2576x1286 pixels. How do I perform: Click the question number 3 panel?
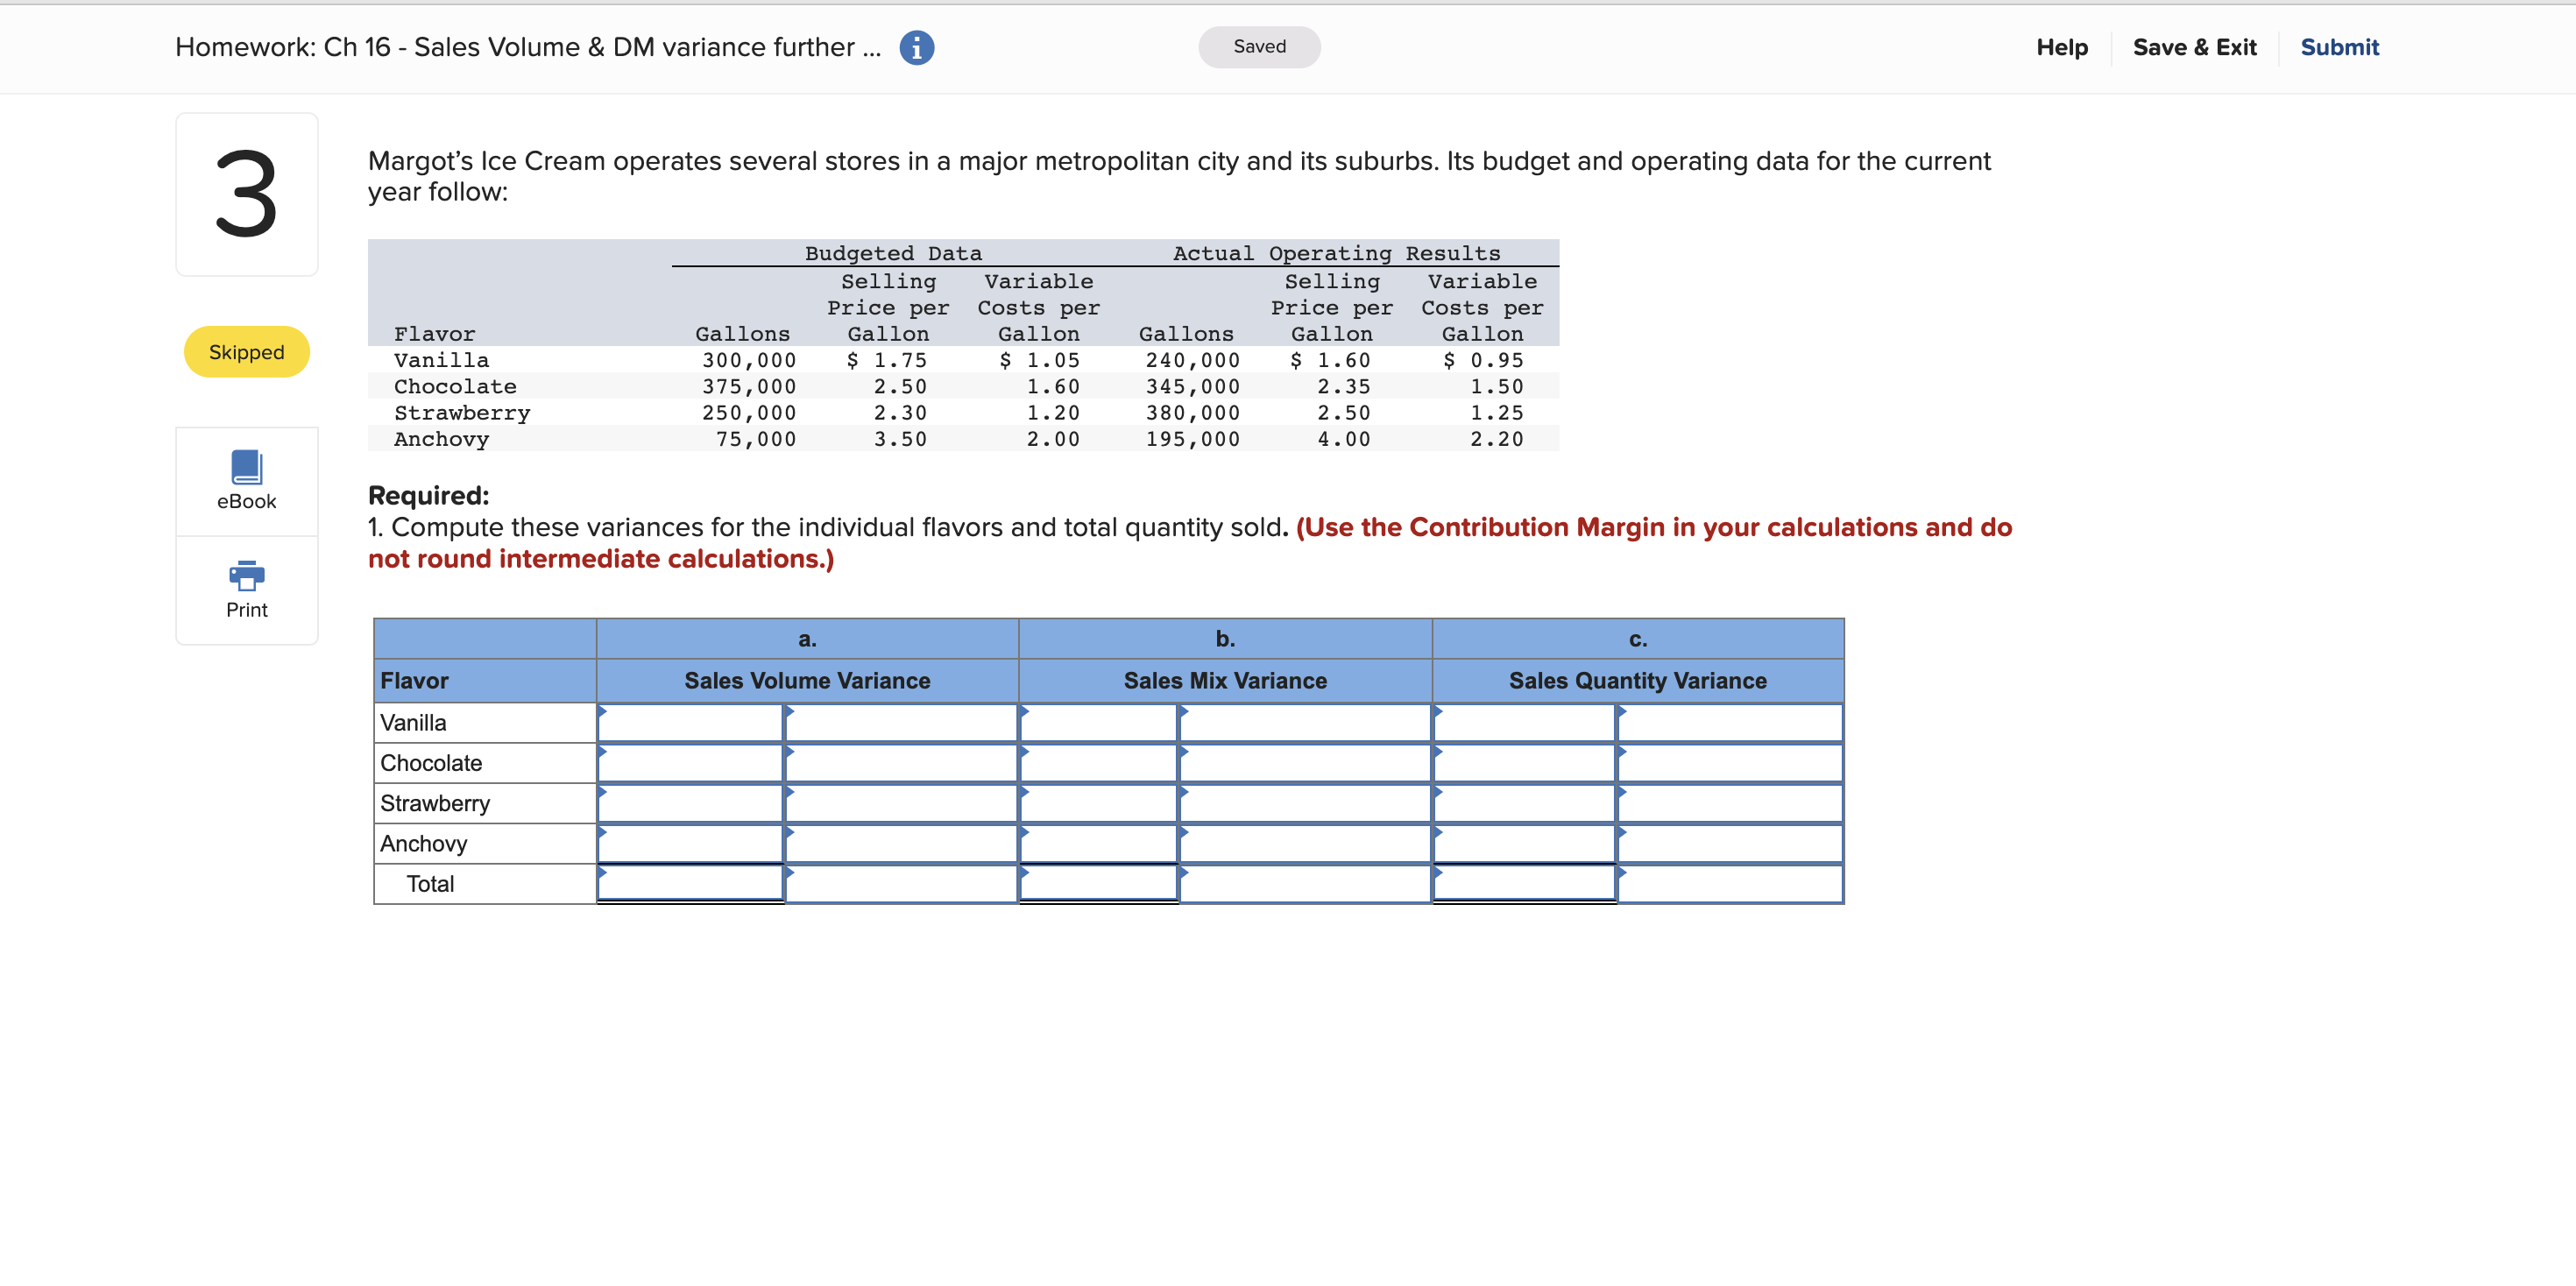click(x=246, y=194)
